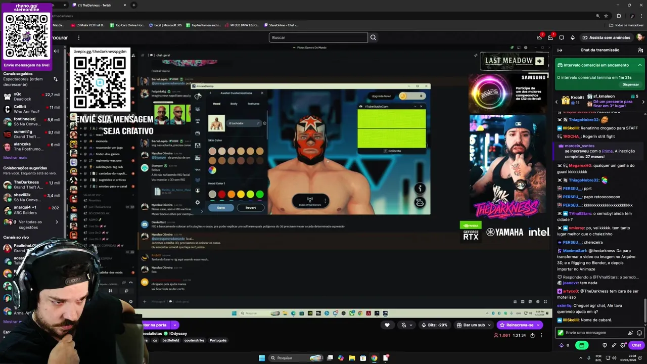The height and width of the screenshot is (364, 647).
Task: Click the Upgrade Now button in Animaze
Action: [x=381, y=96]
